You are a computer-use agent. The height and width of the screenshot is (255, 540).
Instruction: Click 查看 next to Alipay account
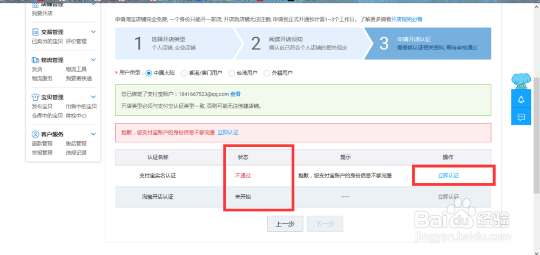(235, 94)
